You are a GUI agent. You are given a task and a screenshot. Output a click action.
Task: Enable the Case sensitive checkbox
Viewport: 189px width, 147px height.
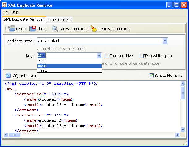click(x=107, y=56)
